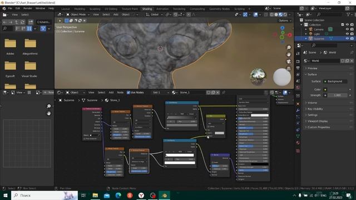Screen dimensions: 356x200
Task: Click the viewport zoom magnifier icon
Action: click(x=289, y=47)
